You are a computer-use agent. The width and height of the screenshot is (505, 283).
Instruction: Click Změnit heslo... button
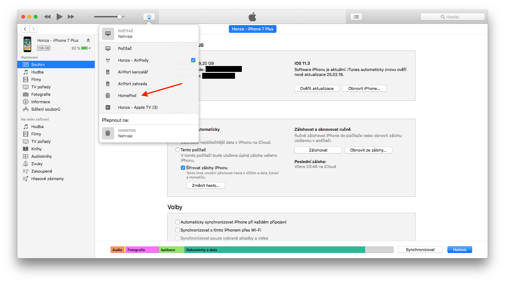point(206,185)
